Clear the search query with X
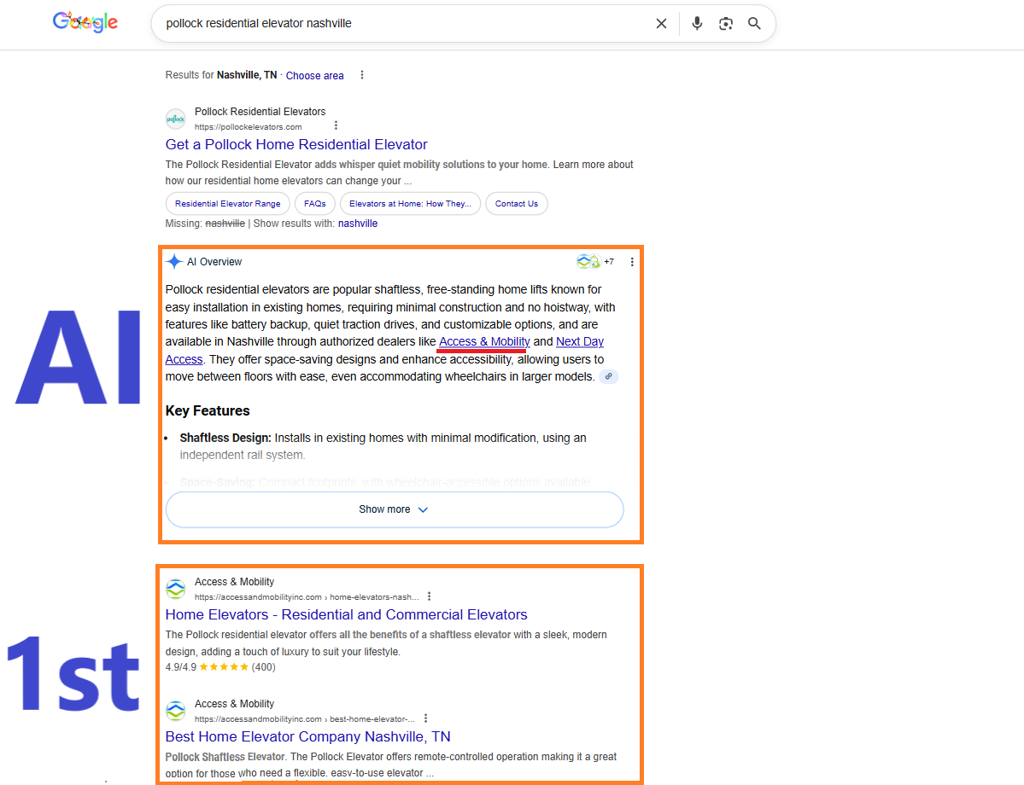The height and width of the screenshot is (785, 1024). coord(661,24)
